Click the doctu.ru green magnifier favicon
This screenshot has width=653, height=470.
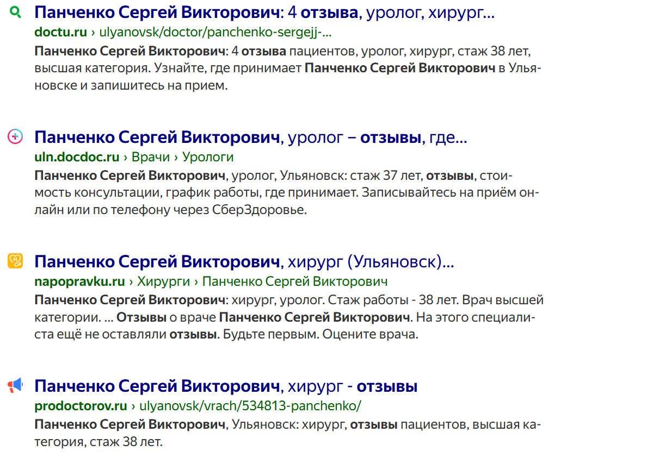(x=15, y=12)
